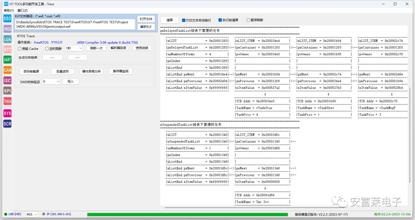Click the 服务器最旧版本 V2.2.3 status text

click(321, 215)
